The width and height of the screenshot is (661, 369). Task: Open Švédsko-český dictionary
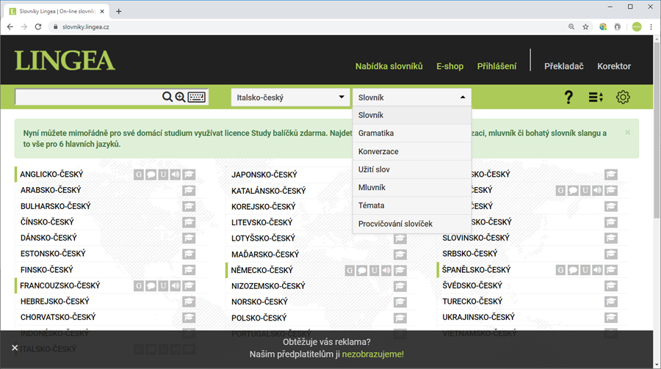point(472,285)
